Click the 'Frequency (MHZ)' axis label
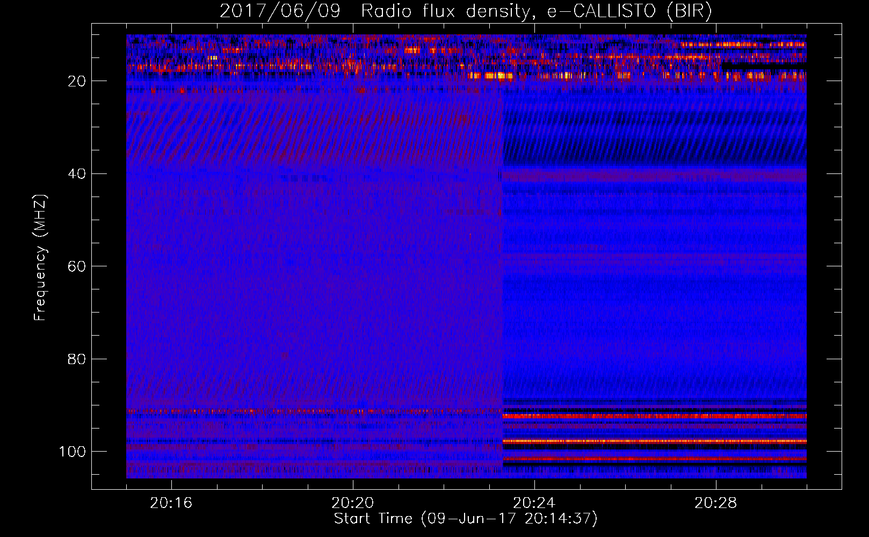The width and height of the screenshot is (869, 537). [40, 257]
